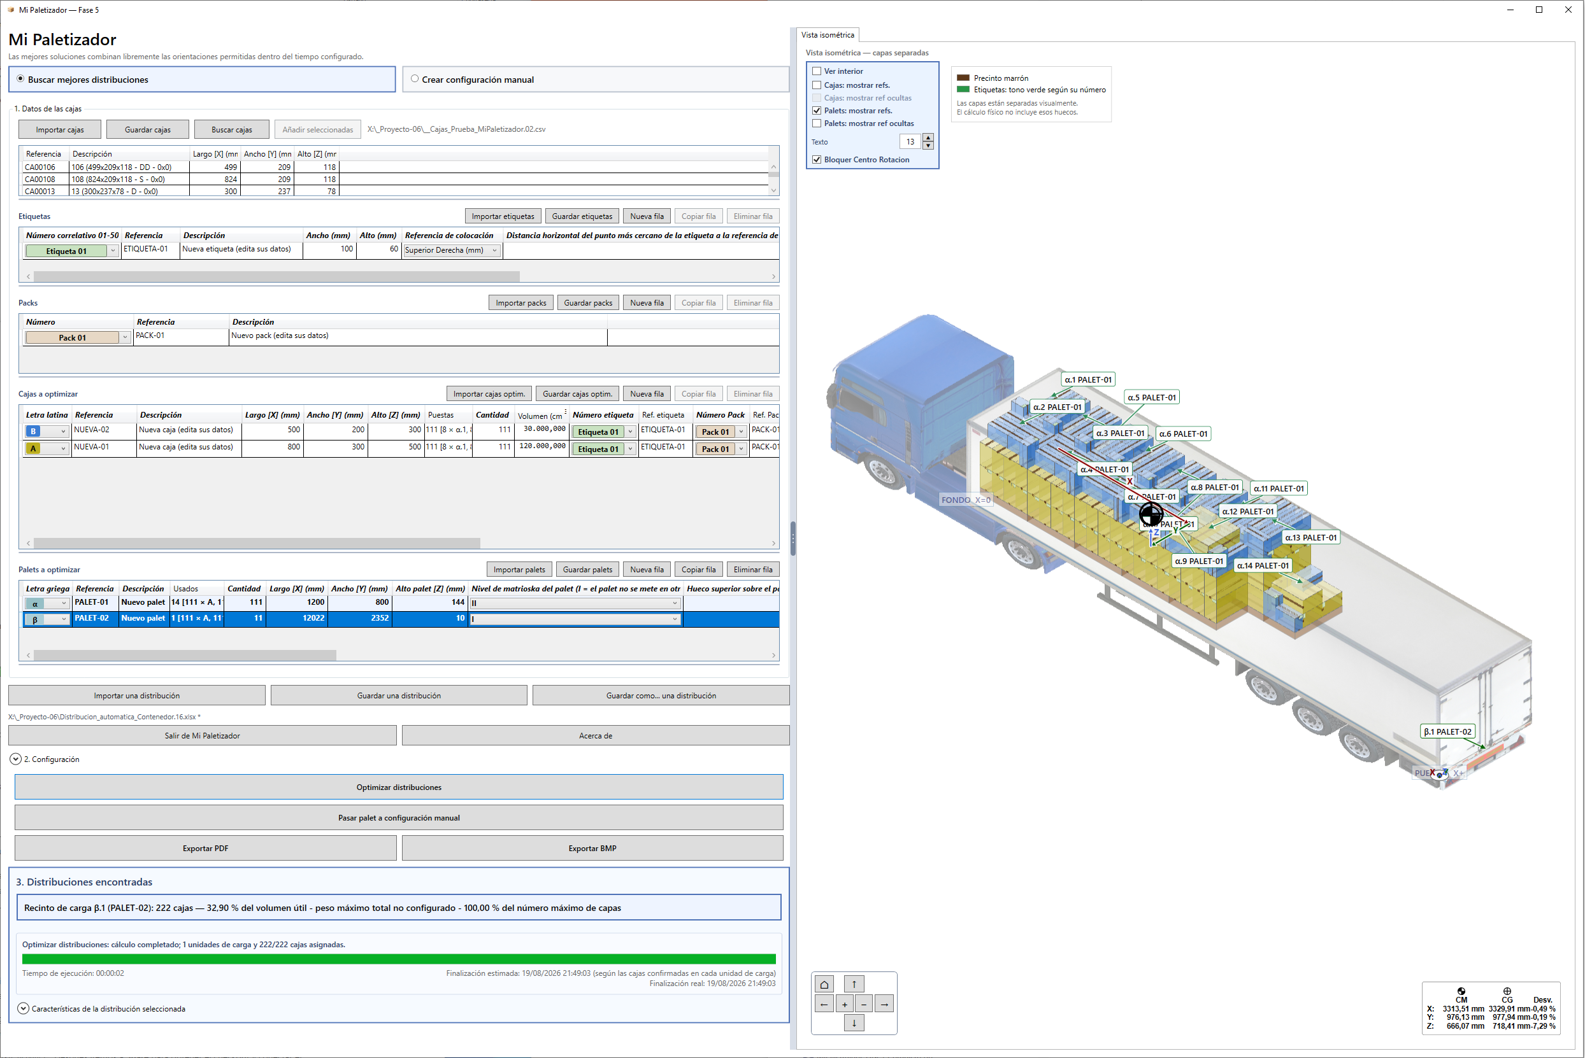
Task: Open the Etiqueta 01 dropdown in the NUEVA-02 row
Action: coord(631,432)
